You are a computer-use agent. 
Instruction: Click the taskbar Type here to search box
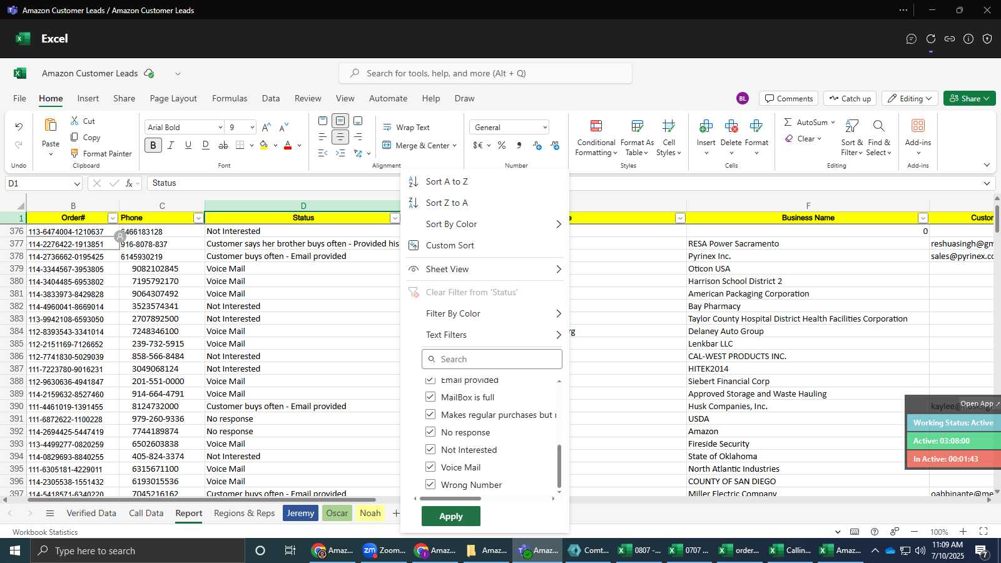(x=138, y=550)
